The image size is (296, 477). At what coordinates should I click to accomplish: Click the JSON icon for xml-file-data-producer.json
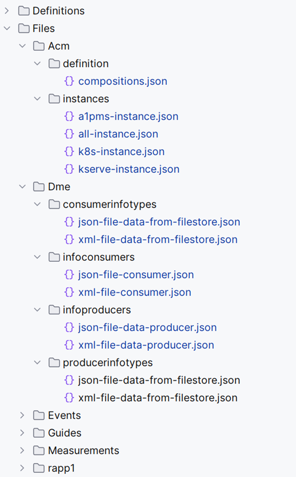pyautogui.click(x=69, y=345)
